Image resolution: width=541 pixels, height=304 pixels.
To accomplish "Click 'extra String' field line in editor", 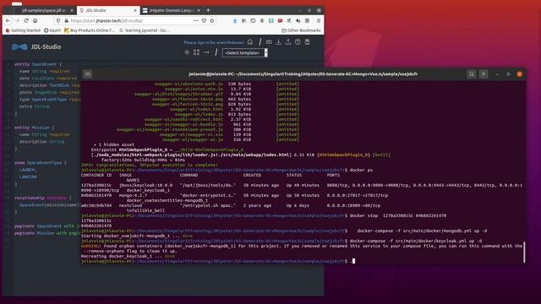I will (34, 106).
